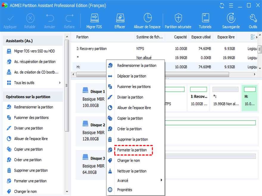Choose Déplacer la partition in context menu
This screenshot has width=262, height=196.
click(135, 76)
